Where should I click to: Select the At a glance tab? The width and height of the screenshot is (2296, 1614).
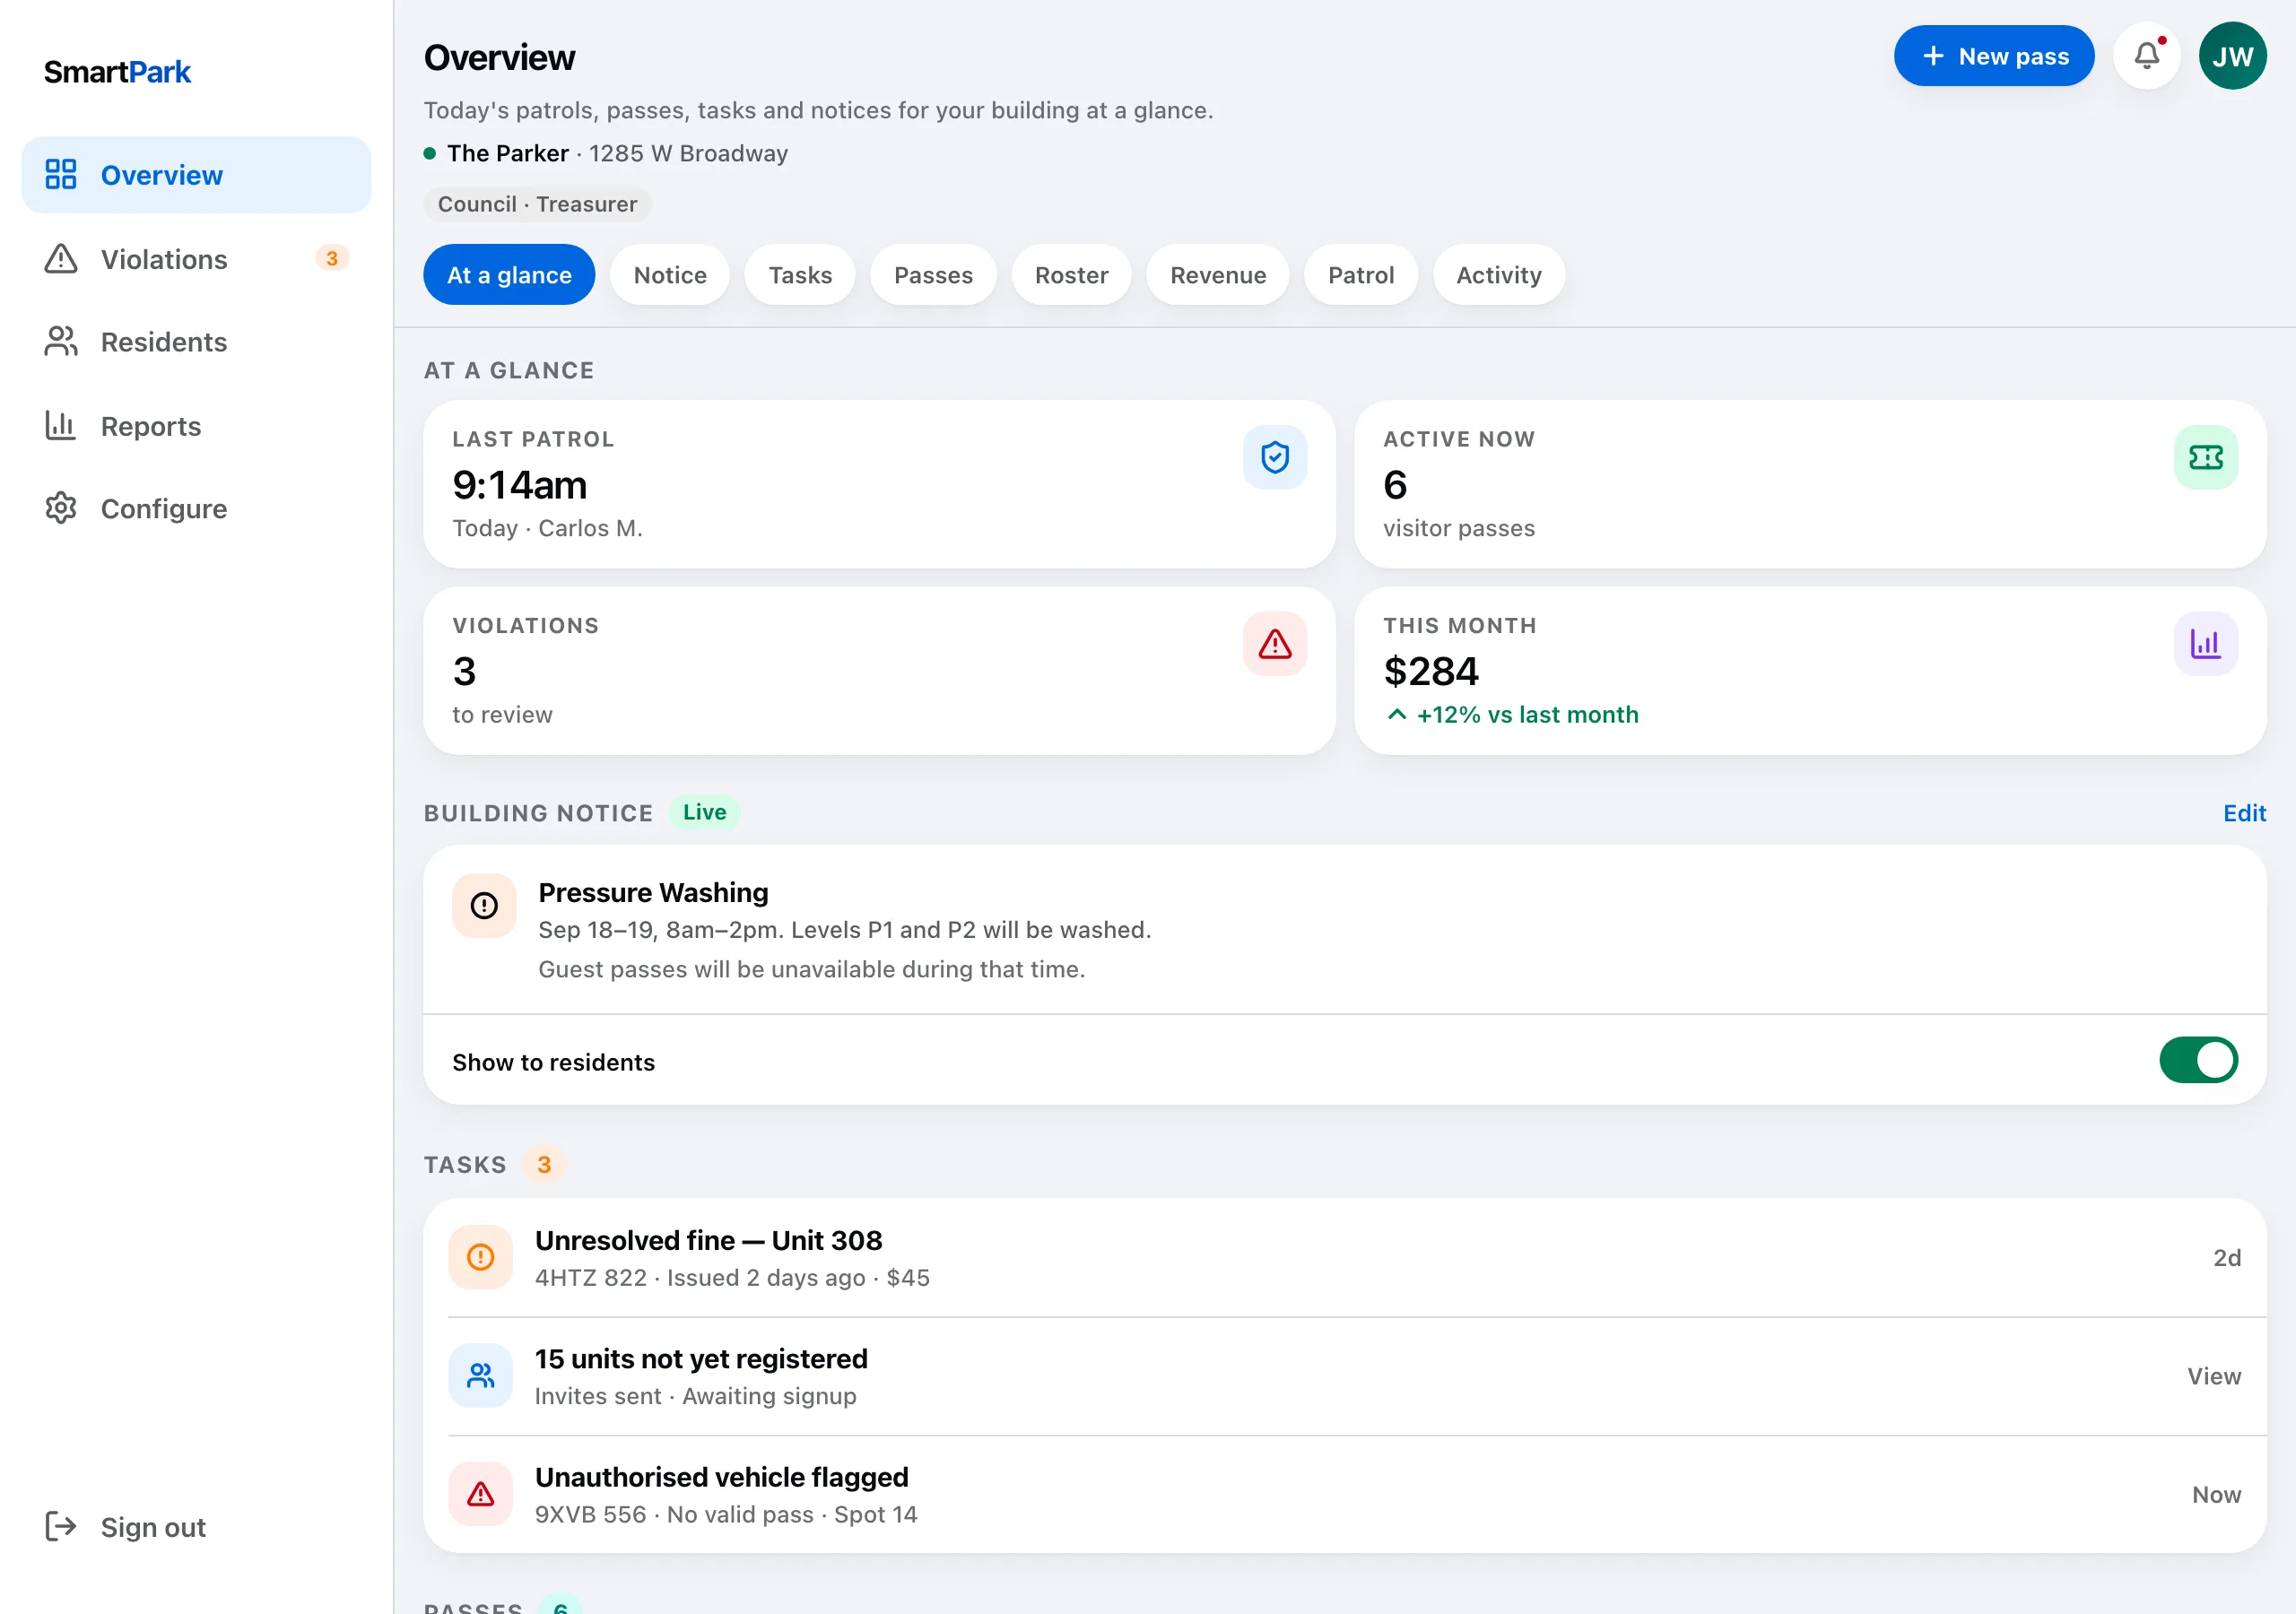point(509,275)
